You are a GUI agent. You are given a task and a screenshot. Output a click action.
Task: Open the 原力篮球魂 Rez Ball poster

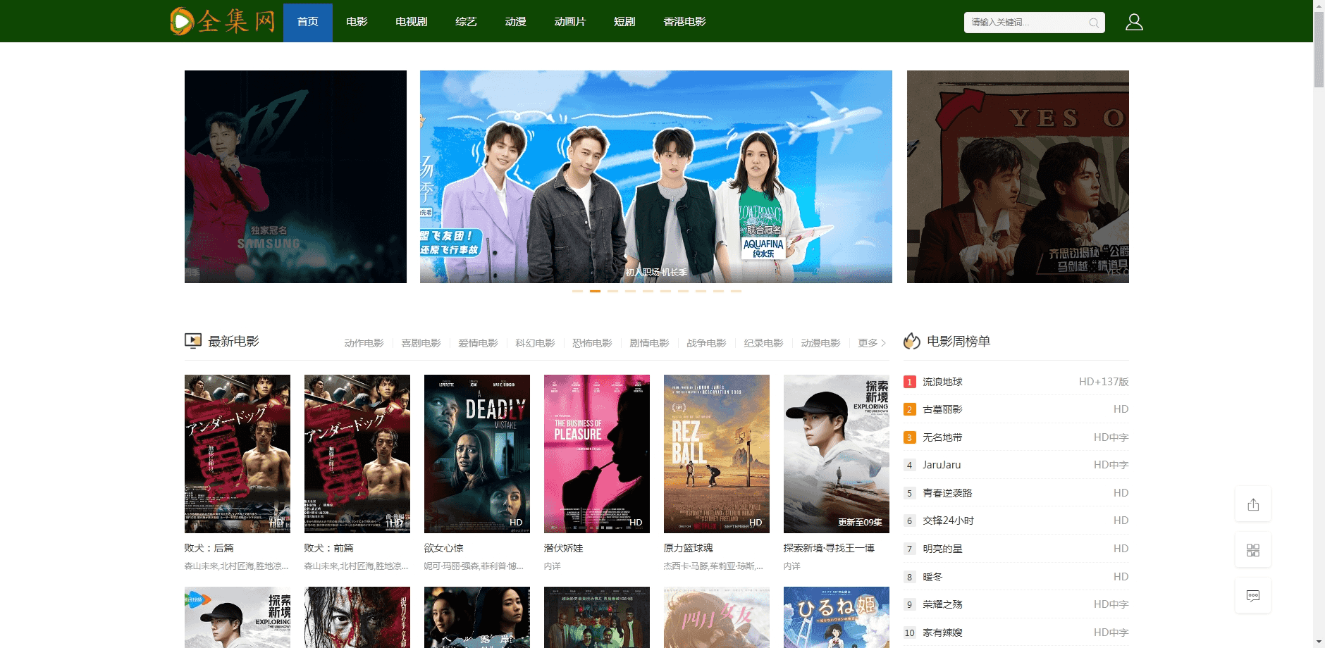point(717,454)
